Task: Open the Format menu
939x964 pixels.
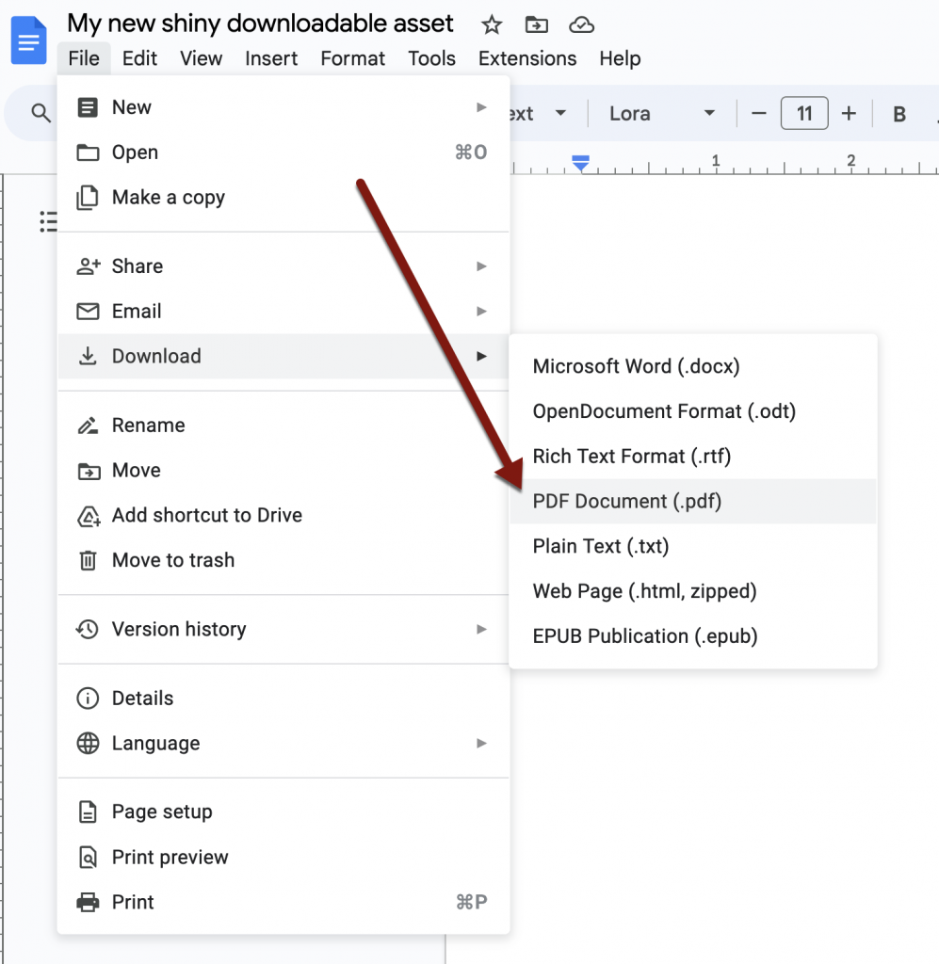Action: (x=353, y=58)
